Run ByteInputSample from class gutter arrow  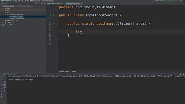tap(53, 15)
